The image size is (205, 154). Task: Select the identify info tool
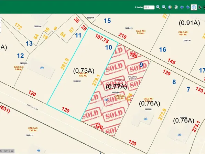194,7
